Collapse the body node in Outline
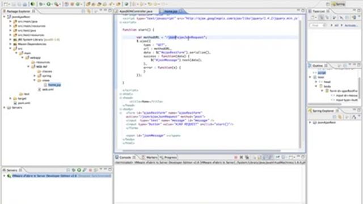The height and width of the screenshot is (204, 363). (x=316, y=86)
